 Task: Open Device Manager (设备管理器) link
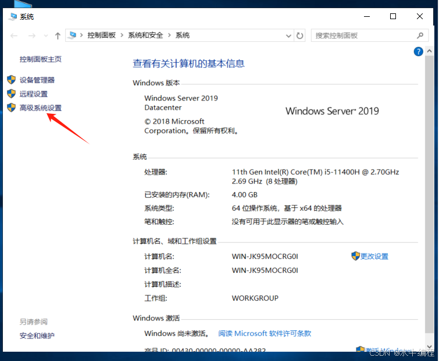(37, 80)
